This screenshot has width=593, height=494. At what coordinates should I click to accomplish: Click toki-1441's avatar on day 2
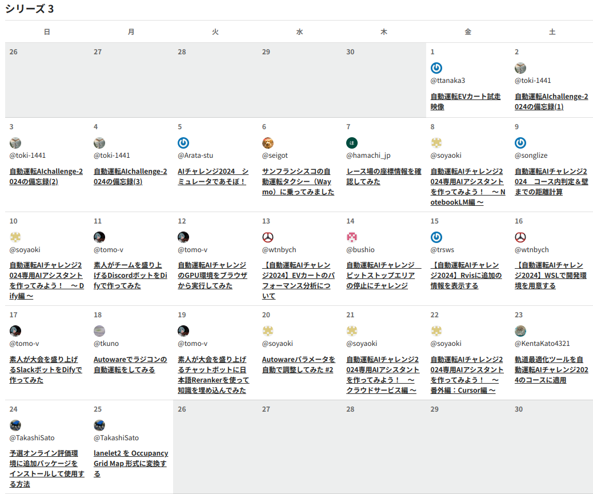pos(520,68)
